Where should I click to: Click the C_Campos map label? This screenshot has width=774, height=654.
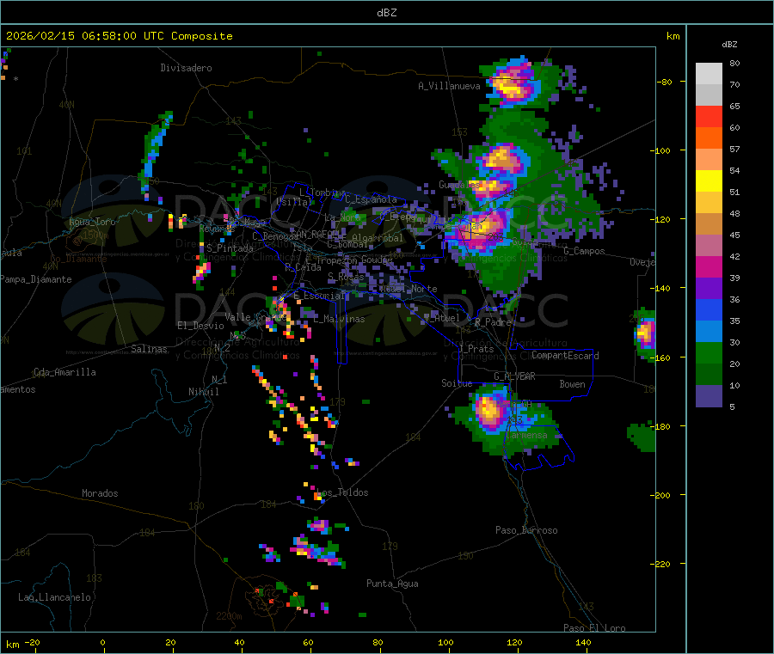584,251
